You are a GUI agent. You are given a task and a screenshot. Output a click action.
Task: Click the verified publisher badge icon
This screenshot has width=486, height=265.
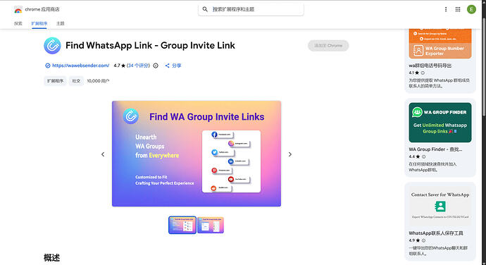(x=47, y=66)
